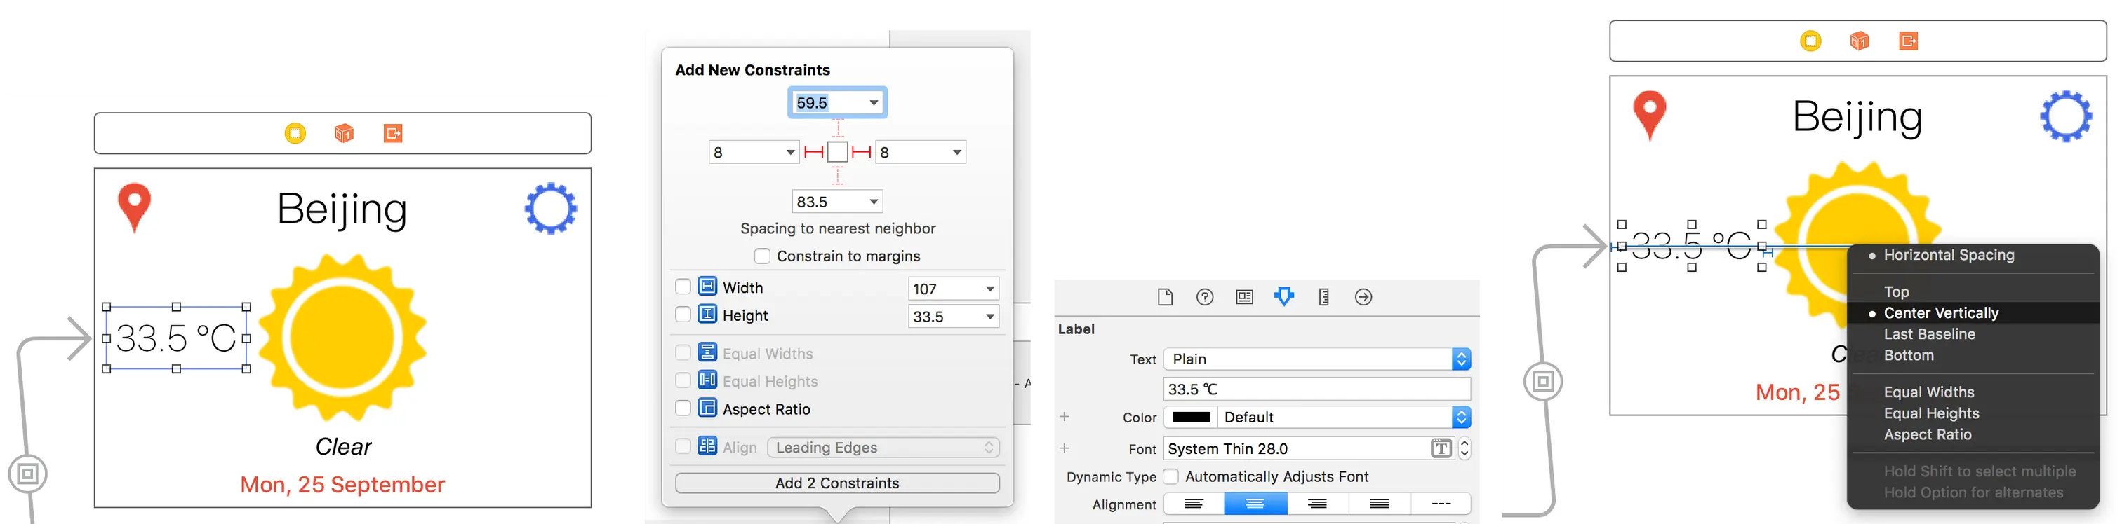Check the Height constraint box

[x=683, y=315]
